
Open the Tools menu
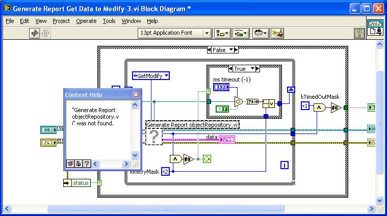click(x=109, y=21)
